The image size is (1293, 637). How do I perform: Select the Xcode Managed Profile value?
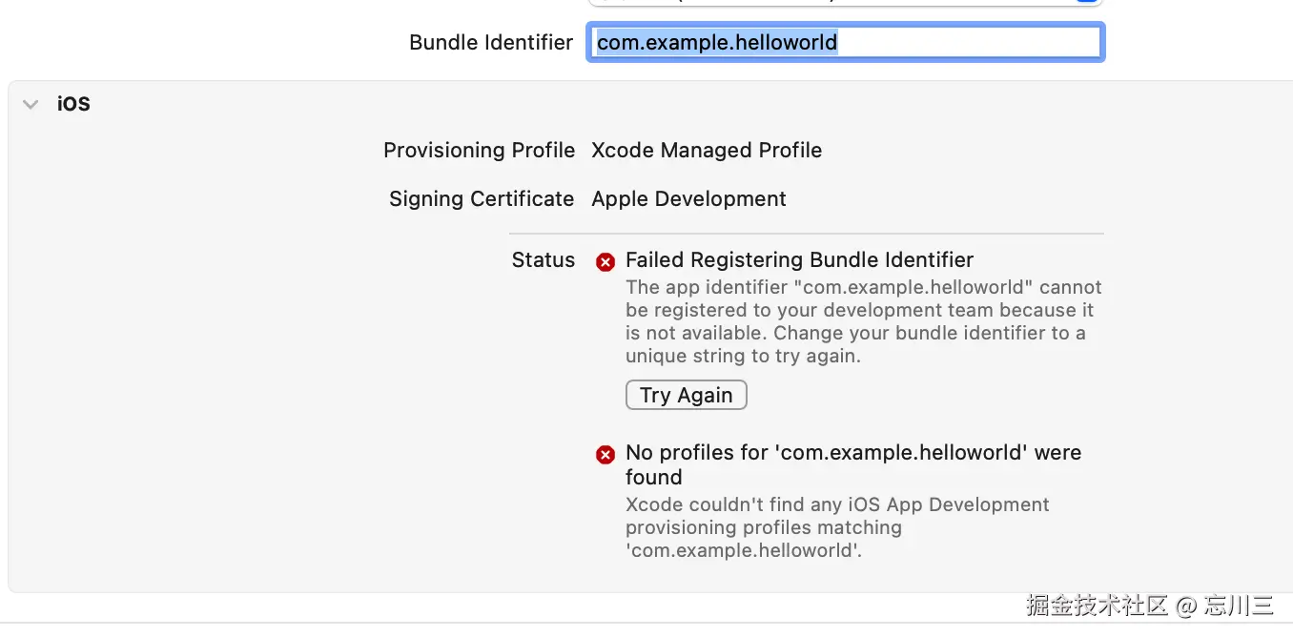(707, 151)
